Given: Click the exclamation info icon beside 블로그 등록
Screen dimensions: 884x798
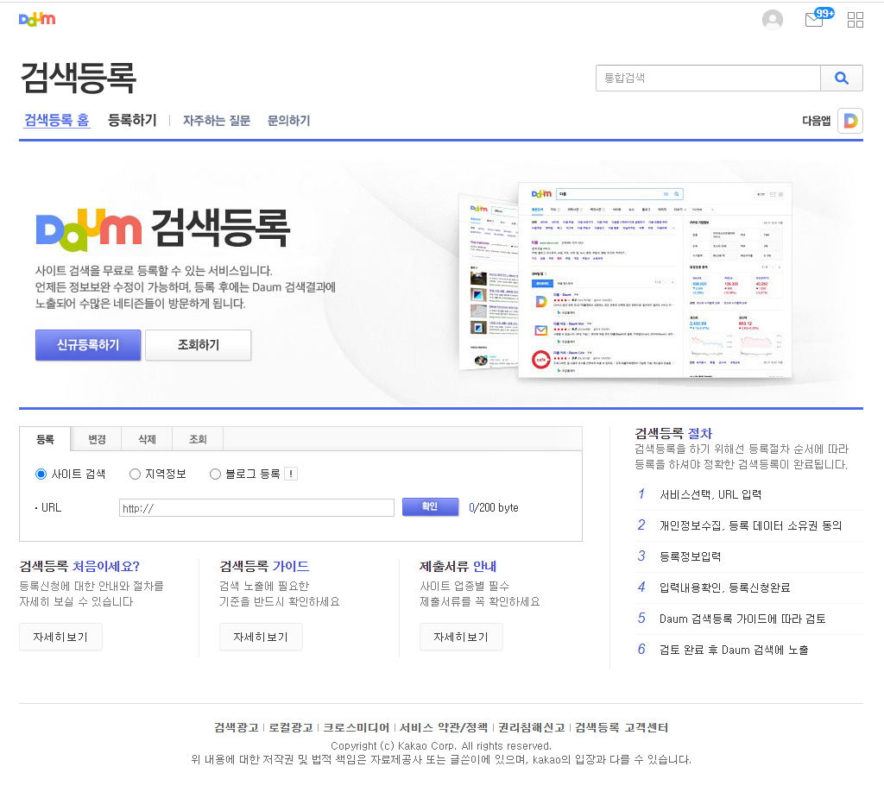Looking at the screenshot, I should (x=291, y=474).
